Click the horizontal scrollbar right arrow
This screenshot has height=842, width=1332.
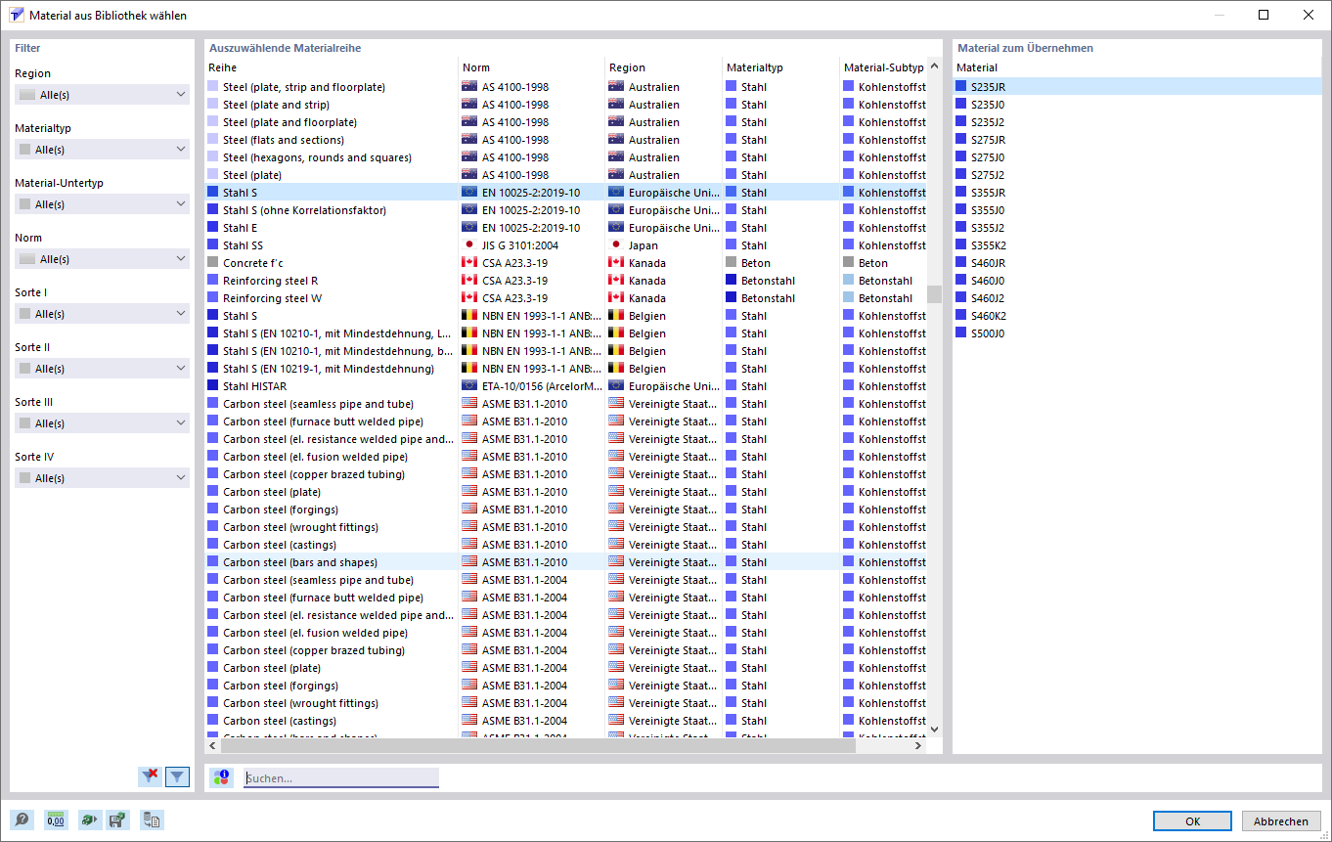pyautogui.click(x=918, y=746)
